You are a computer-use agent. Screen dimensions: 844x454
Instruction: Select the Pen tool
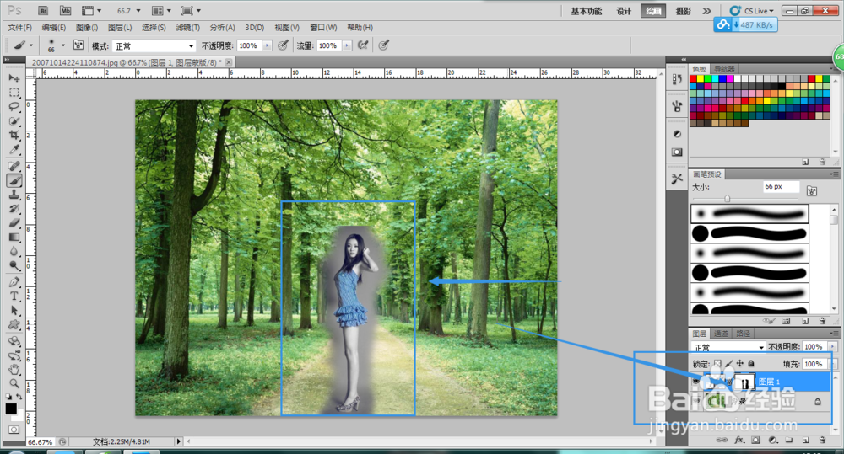pos(14,282)
